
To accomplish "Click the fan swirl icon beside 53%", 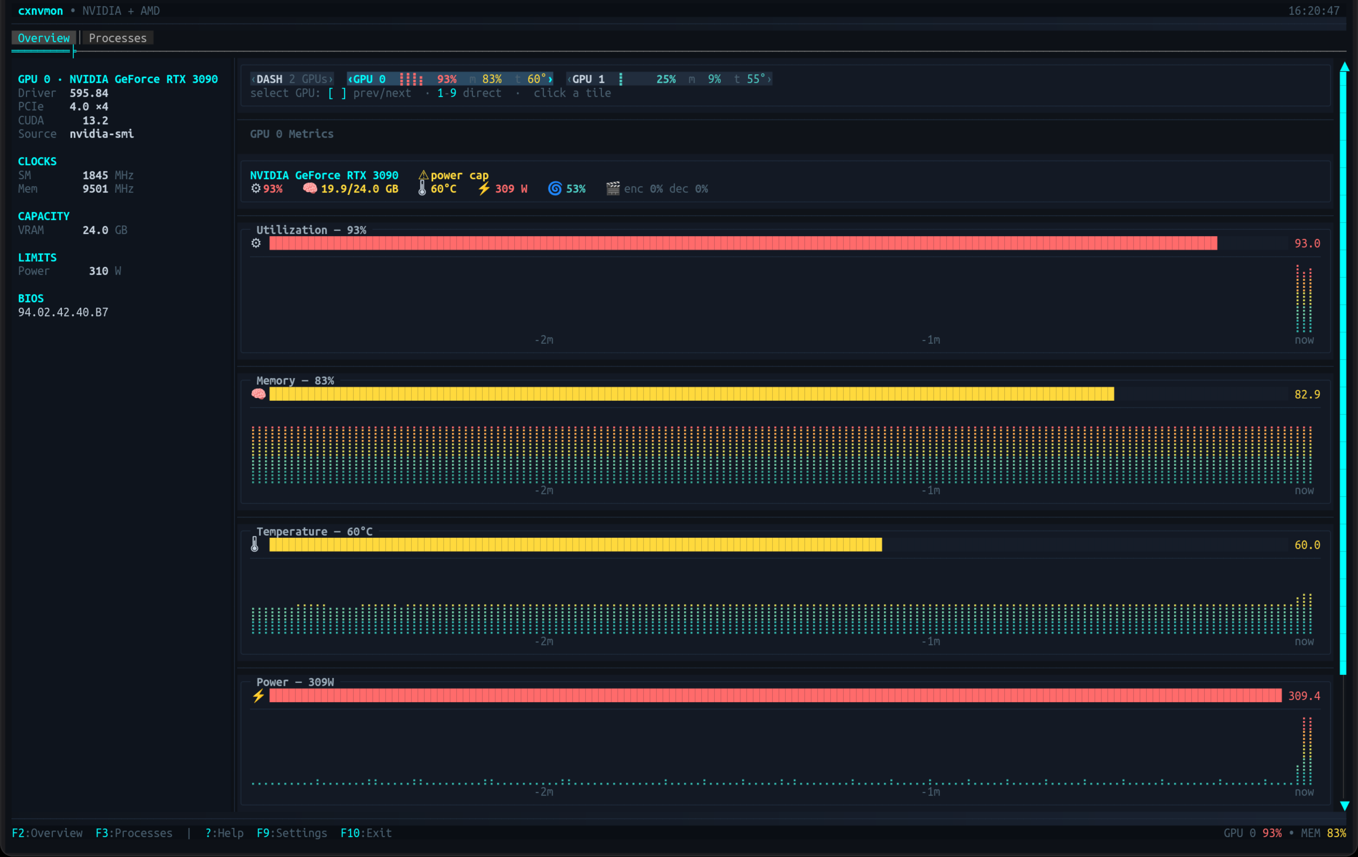I will point(555,188).
